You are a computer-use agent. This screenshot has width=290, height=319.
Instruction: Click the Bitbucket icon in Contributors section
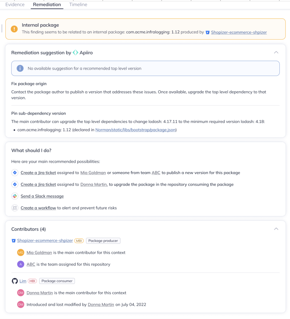[13, 241]
